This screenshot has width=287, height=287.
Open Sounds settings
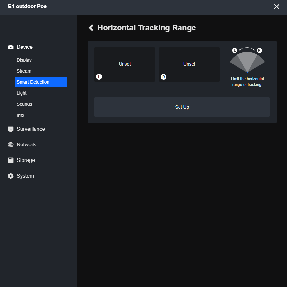click(24, 104)
